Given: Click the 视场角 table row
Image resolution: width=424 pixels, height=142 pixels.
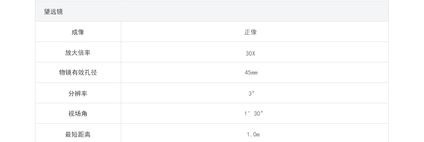Looking at the screenshot, I should click(x=212, y=113).
